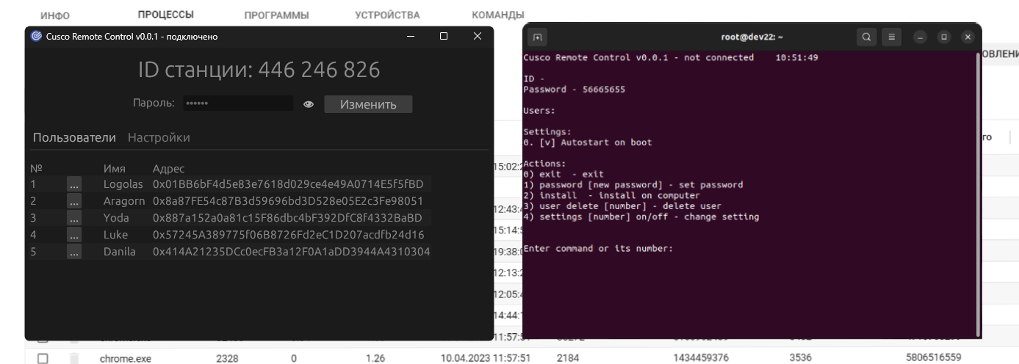Maximize the root@dev22 terminal window
Screen dimensions: 1019x364
(944, 37)
